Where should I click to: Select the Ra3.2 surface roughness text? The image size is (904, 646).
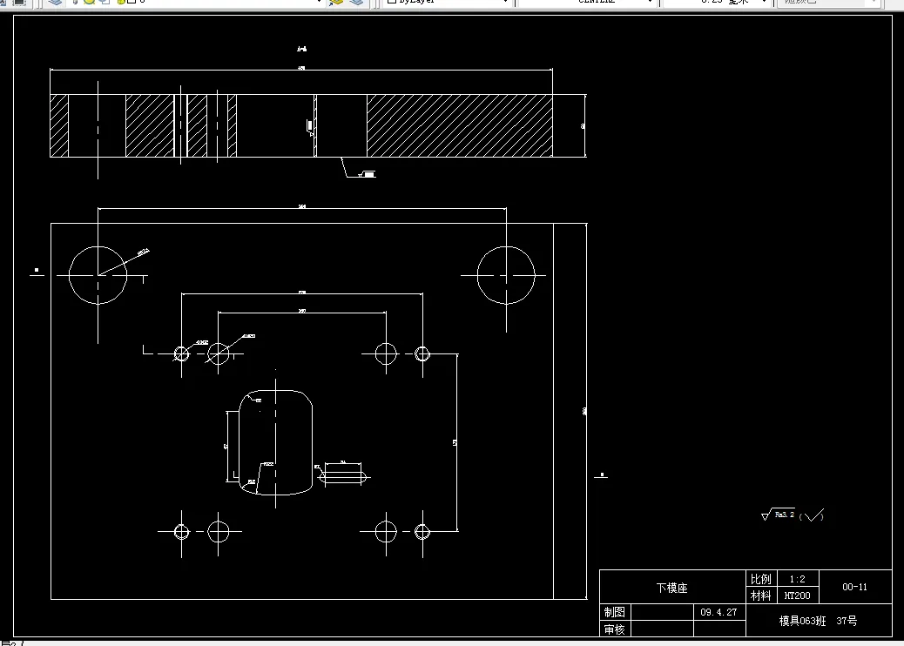click(x=784, y=514)
